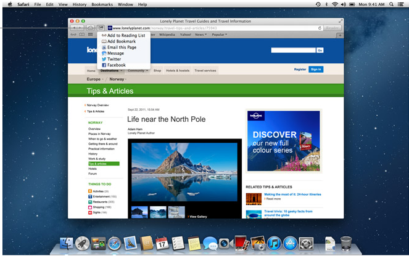Expand the Europe breadcrumb dropdown
The image size is (409, 256).
pyautogui.click(x=95, y=79)
